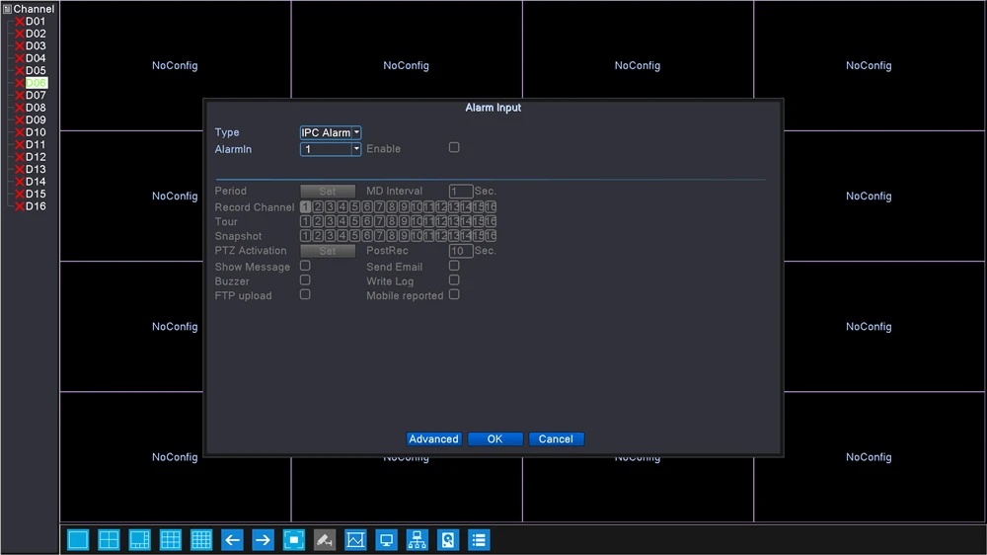Screen dimensions: 987x555
Task: Switch to sixteen-view grid layout
Action: click(x=201, y=540)
